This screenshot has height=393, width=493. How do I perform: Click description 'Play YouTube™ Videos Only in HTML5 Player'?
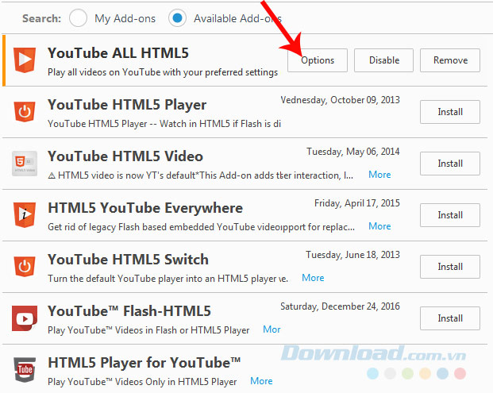[x=142, y=382]
